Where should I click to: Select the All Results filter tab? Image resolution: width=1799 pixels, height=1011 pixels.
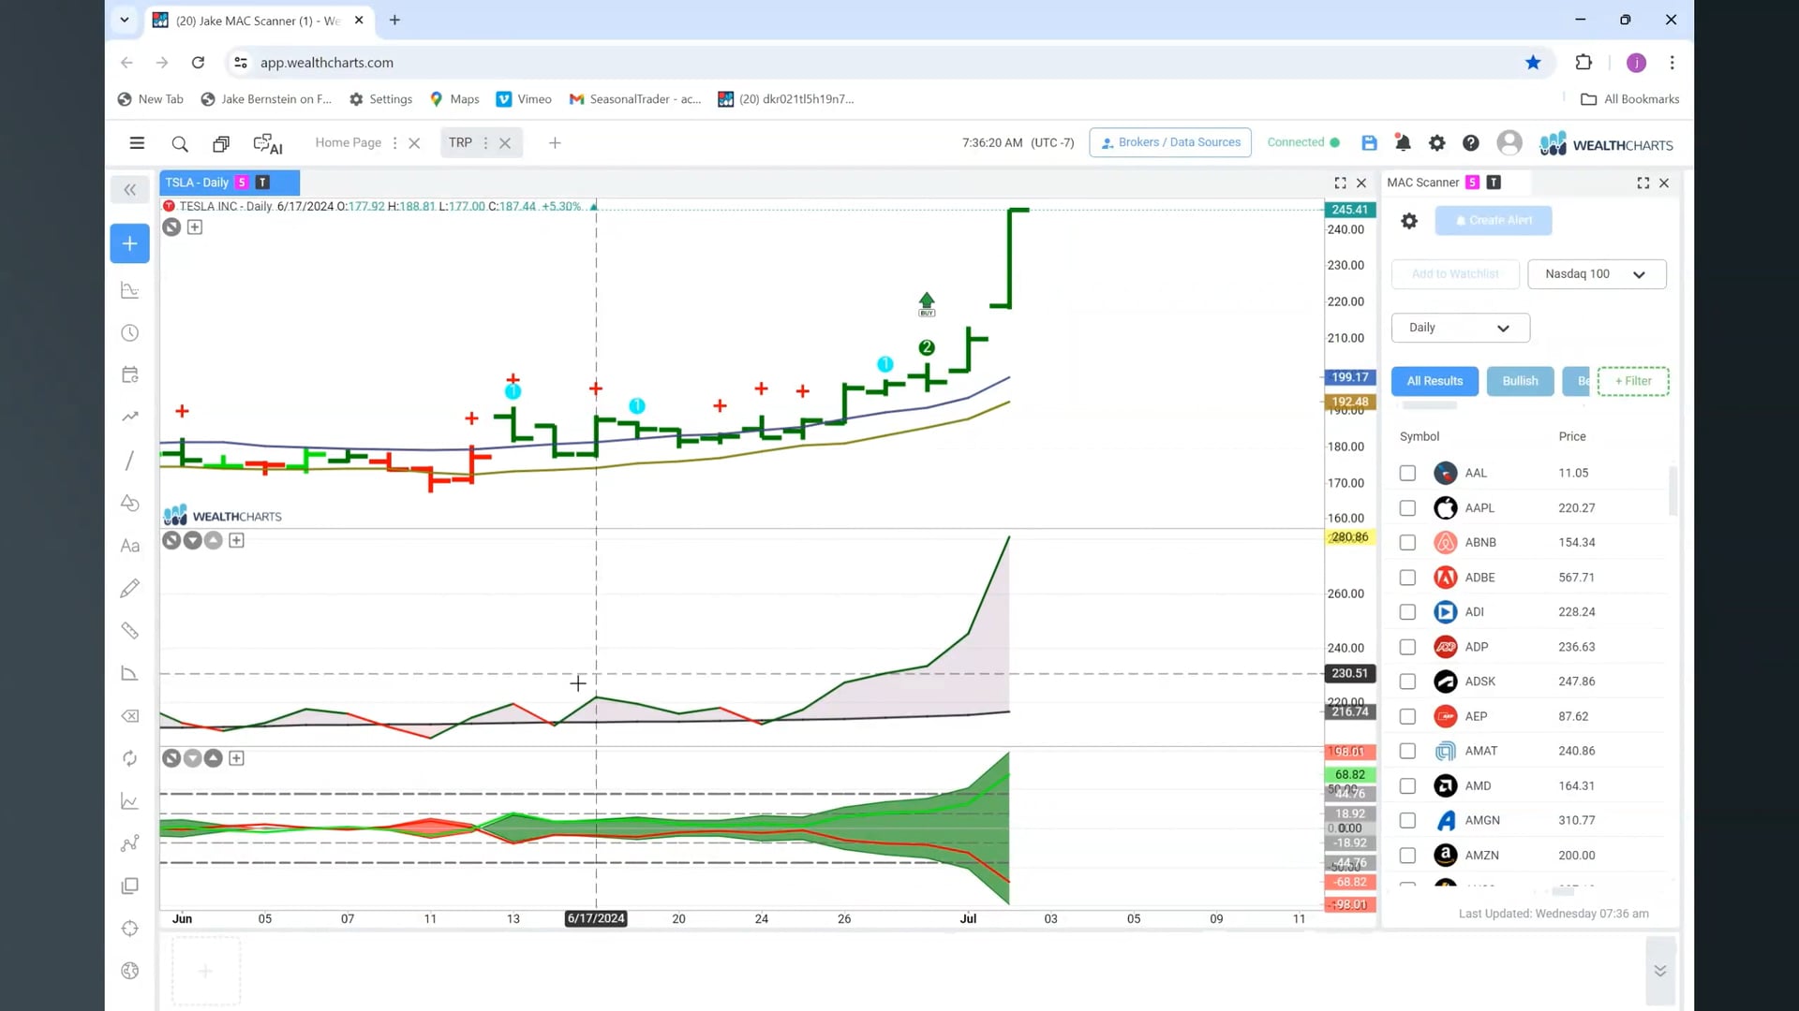(x=1435, y=381)
